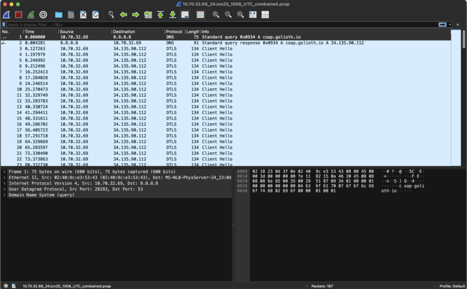Zoom out main window text

(228, 15)
